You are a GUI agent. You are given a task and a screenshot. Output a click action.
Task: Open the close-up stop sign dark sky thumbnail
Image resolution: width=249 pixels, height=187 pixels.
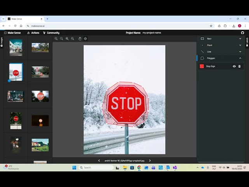click(x=40, y=96)
